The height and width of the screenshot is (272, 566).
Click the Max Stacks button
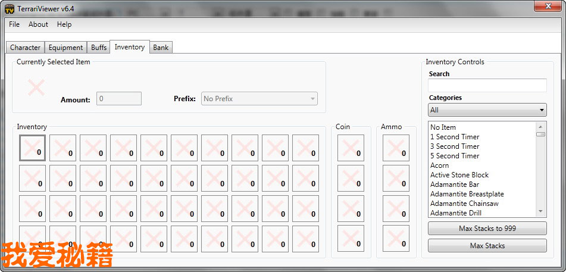click(487, 246)
